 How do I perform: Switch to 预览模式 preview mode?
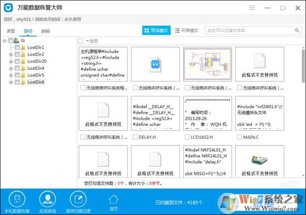click(156, 31)
